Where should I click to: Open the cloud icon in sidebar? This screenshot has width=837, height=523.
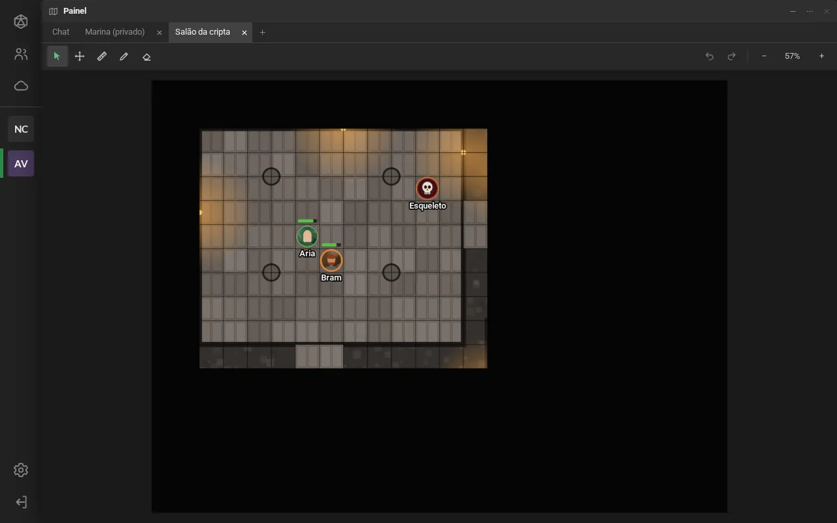click(21, 86)
